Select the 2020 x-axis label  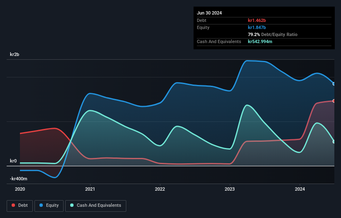(x=20, y=189)
